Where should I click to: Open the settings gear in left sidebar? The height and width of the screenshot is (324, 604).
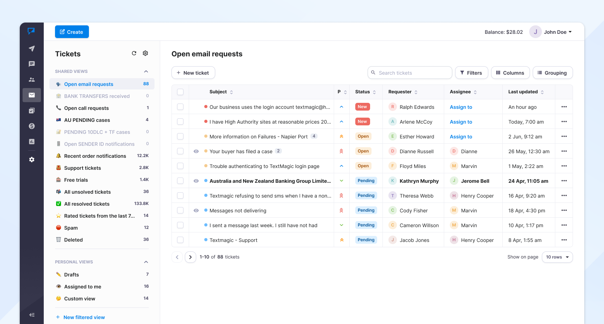point(32,160)
